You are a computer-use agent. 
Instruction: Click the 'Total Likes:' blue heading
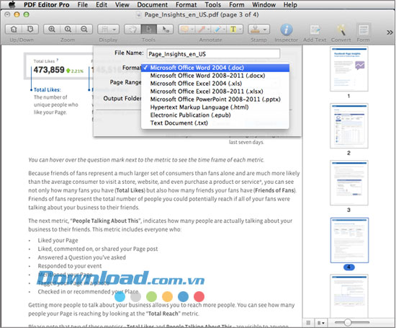[x=47, y=89]
